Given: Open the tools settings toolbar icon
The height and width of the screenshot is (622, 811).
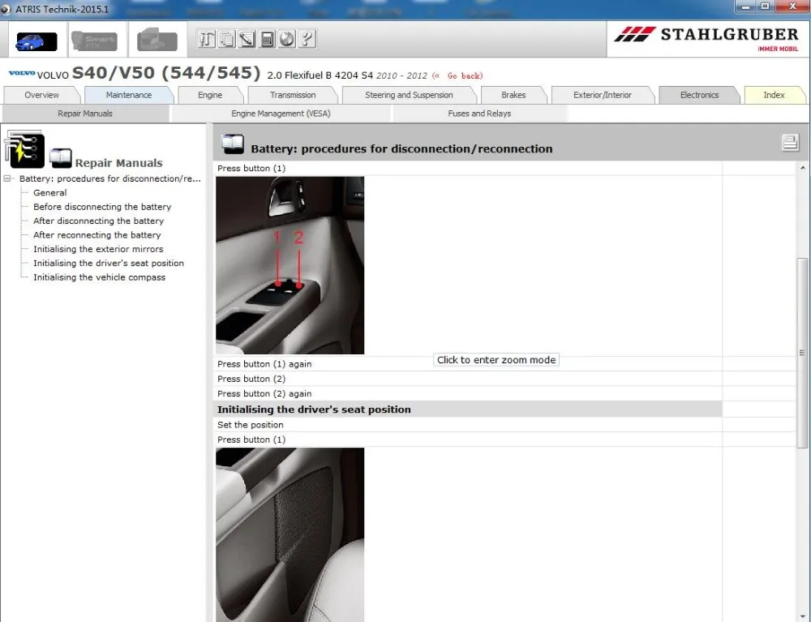Looking at the screenshot, I should coord(206,39).
